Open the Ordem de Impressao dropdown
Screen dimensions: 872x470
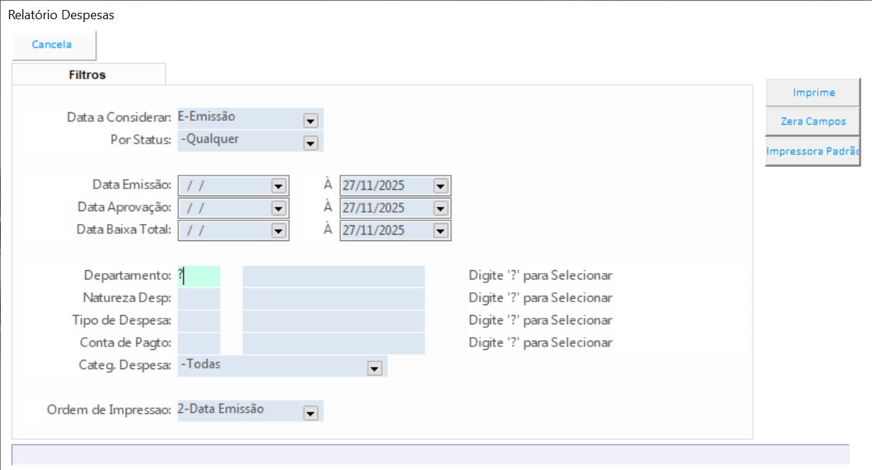coord(310,413)
